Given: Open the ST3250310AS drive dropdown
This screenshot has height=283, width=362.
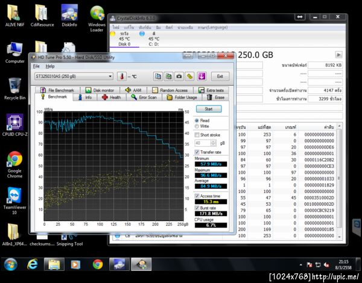Looking at the screenshot, I should [74, 77].
